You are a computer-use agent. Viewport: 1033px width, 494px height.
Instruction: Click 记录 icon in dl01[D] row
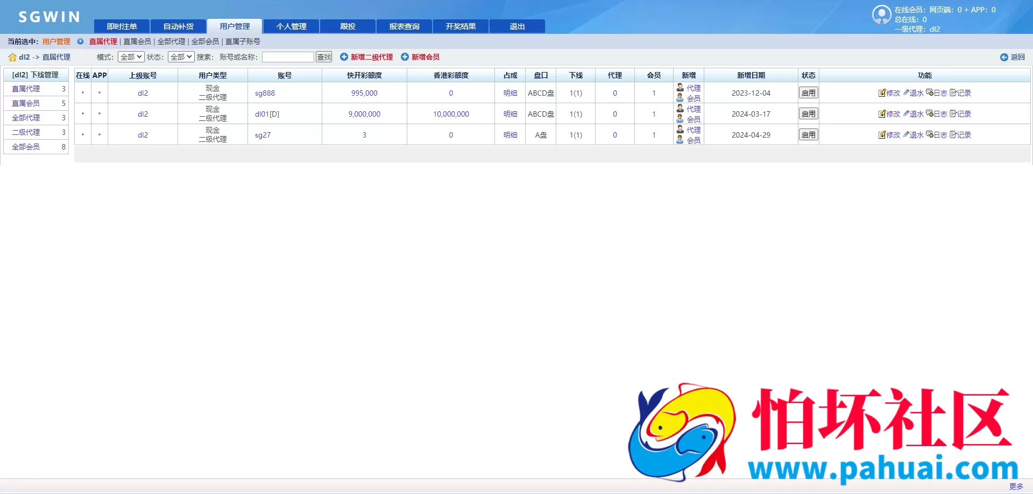tap(953, 114)
